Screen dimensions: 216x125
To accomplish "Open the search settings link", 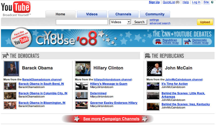I will pyautogui.click(x=154, y=20).
